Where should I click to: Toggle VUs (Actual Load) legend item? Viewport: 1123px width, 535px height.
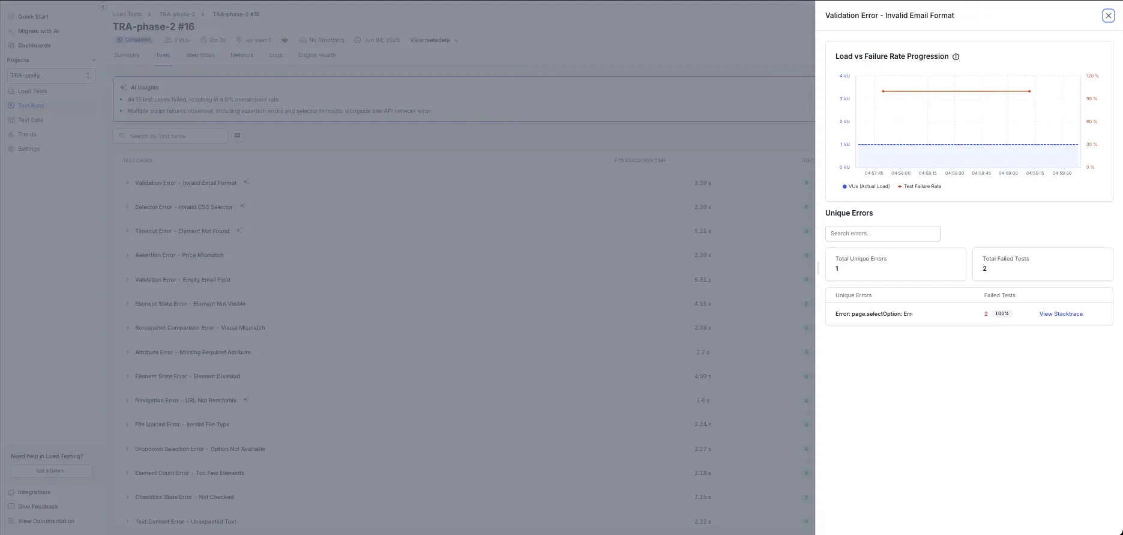click(866, 186)
